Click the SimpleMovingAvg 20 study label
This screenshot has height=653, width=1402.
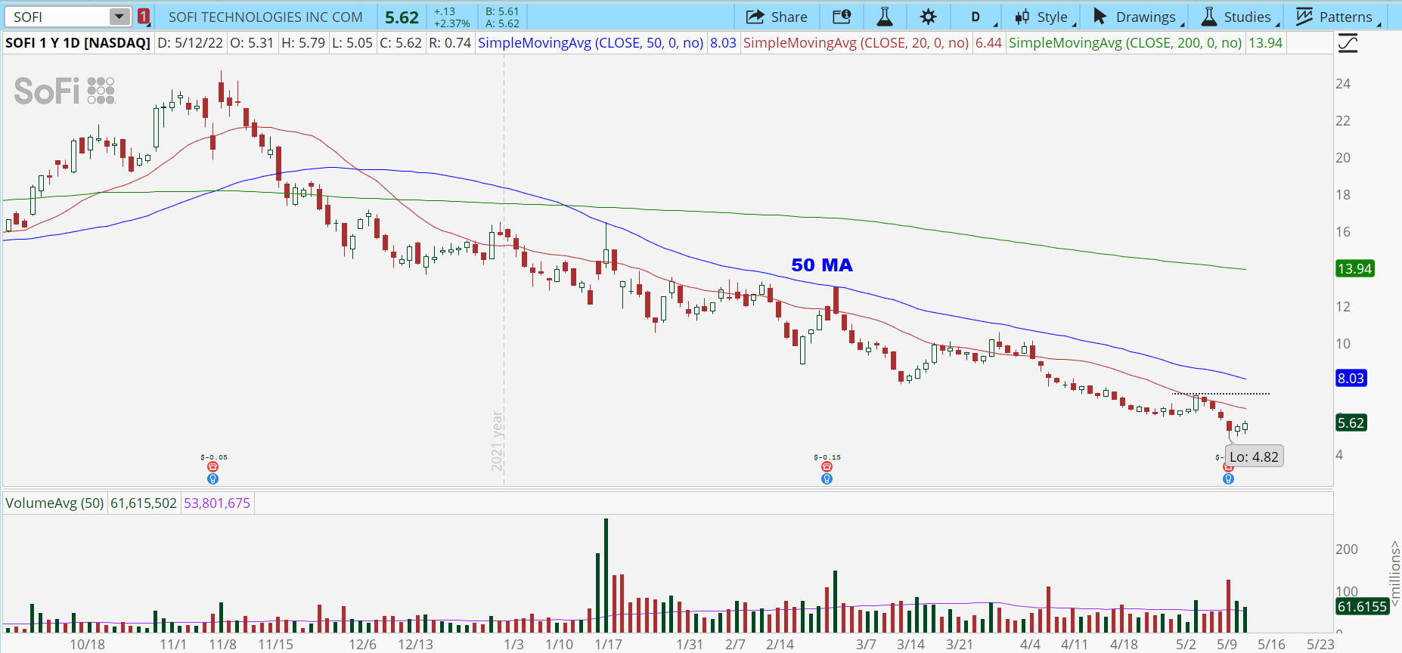(856, 43)
